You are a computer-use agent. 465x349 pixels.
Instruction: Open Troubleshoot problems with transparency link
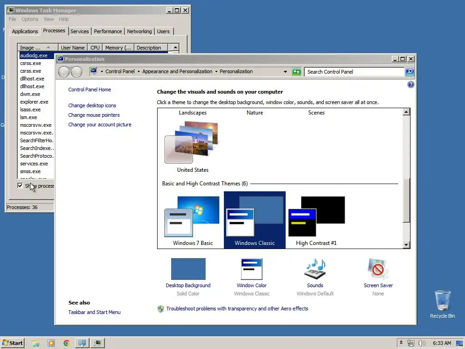(237, 309)
